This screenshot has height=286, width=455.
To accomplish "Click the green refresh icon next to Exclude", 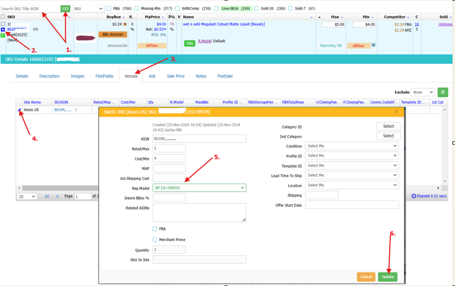I will point(443,92).
